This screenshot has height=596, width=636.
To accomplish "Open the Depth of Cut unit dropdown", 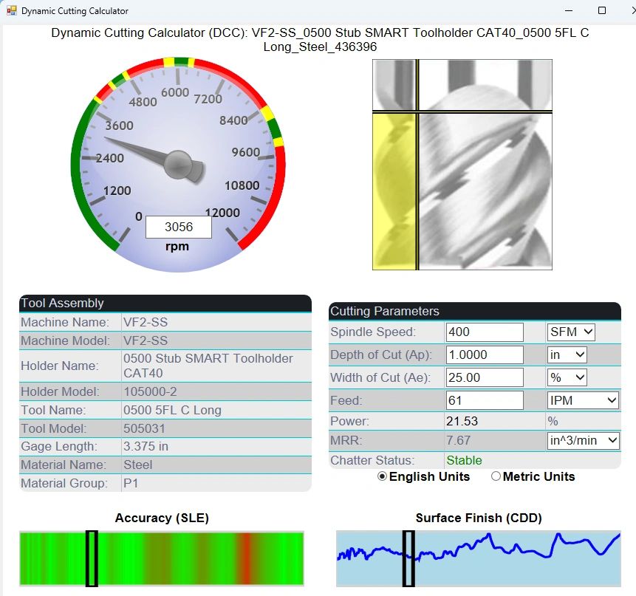I will coord(567,354).
